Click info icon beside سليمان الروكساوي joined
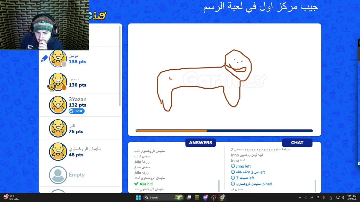360x202 pixels. [233, 184]
